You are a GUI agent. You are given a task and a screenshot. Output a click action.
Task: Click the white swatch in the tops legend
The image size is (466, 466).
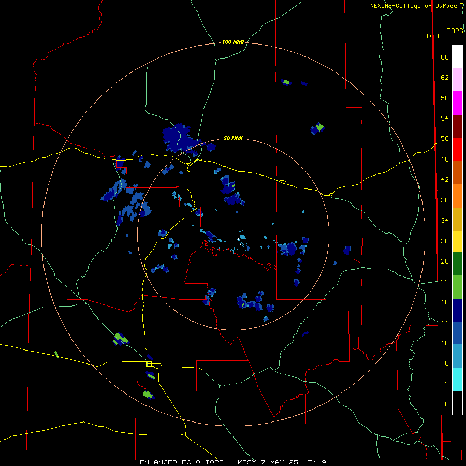(457, 57)
